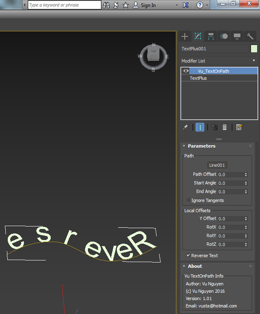Click the ViewCube W compass label
This screenshot has height=314, width=260.
(140, 56)
